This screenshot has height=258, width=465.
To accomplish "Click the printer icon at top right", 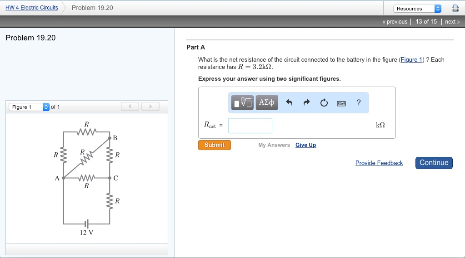I will pos(455,8).
